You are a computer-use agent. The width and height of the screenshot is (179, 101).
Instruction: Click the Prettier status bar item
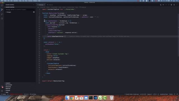pos(171,94)
